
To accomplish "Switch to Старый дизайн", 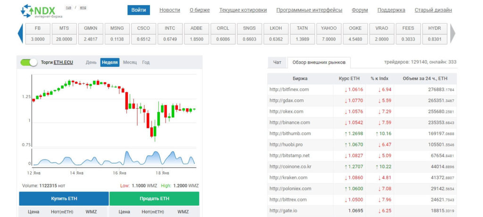I will (x=433, y=10).
